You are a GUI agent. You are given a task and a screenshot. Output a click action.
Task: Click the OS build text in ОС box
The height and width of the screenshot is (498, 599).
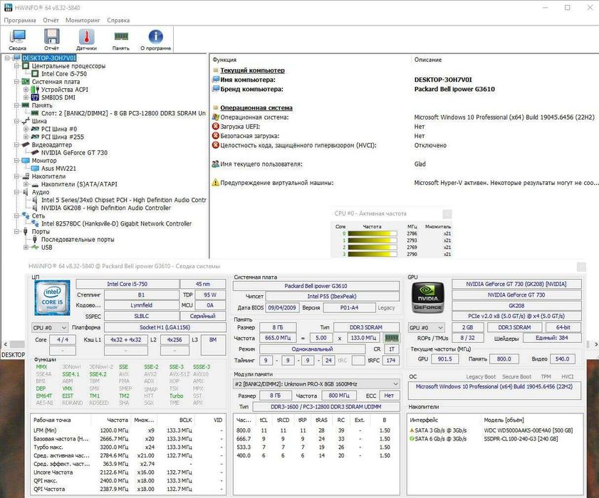coord(494,386)
